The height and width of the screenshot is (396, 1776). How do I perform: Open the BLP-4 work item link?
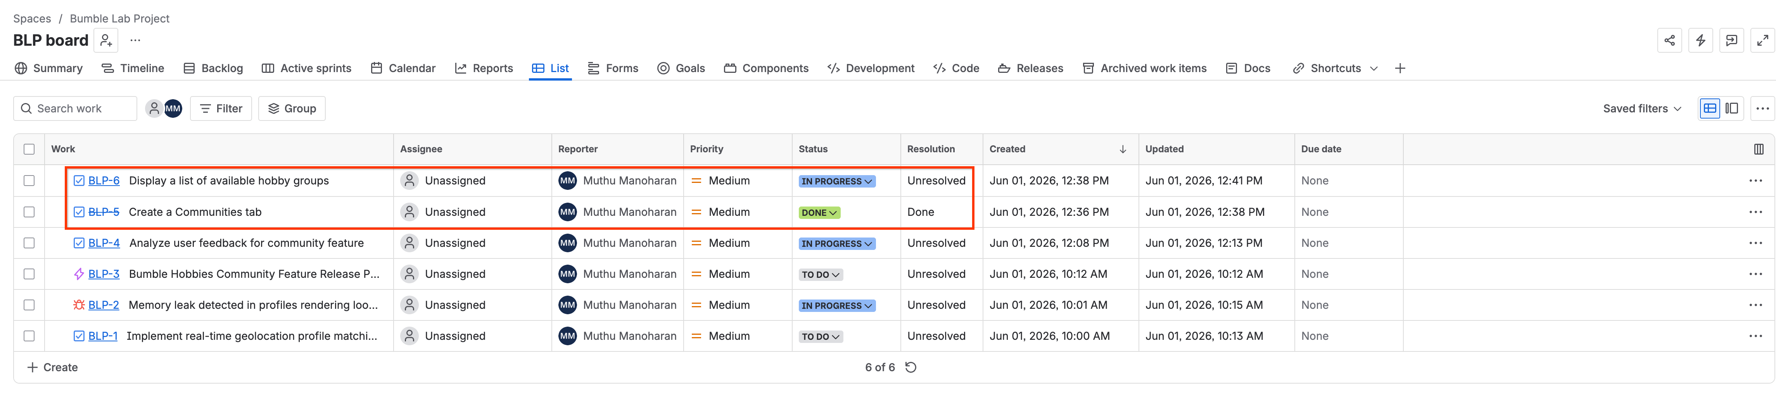104,244
